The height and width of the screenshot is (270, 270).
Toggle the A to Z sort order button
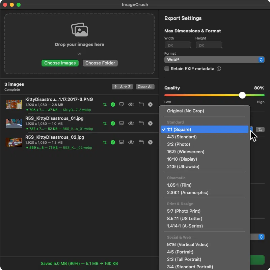(x=122, y=87)
